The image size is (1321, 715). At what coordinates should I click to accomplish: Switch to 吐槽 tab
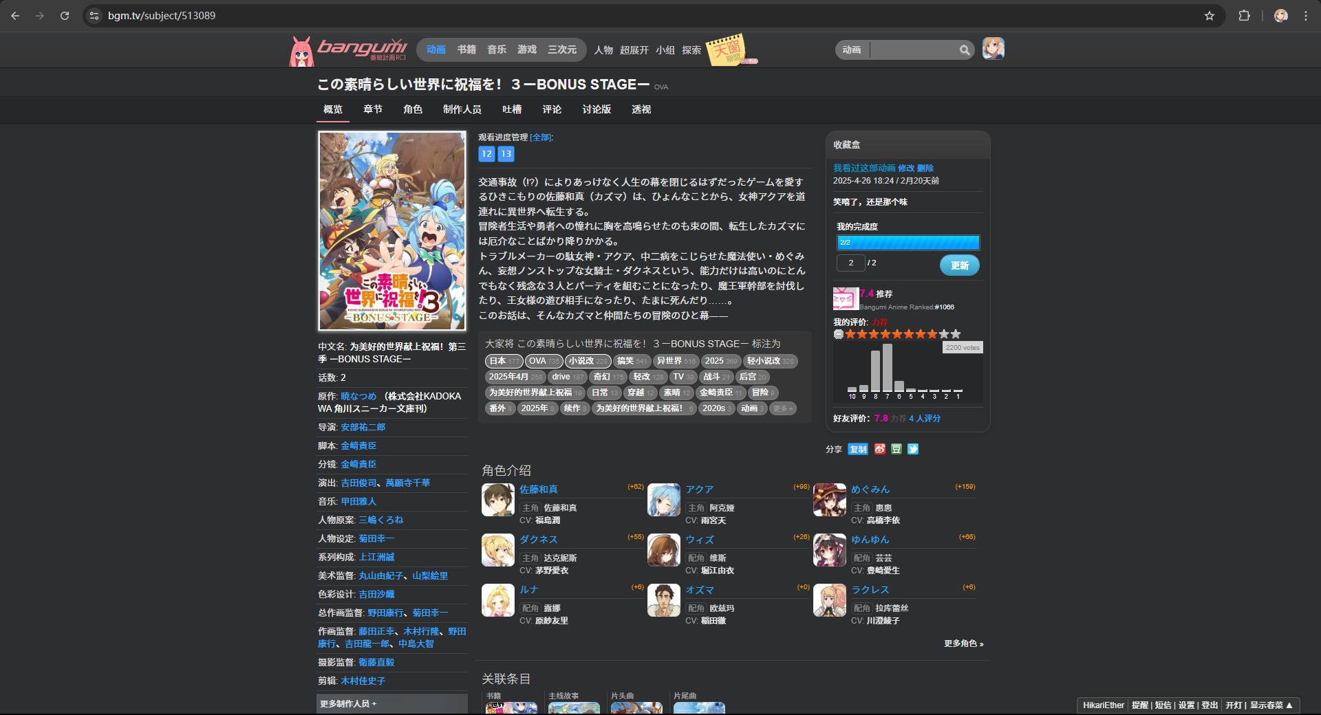[x=512, y=109]
